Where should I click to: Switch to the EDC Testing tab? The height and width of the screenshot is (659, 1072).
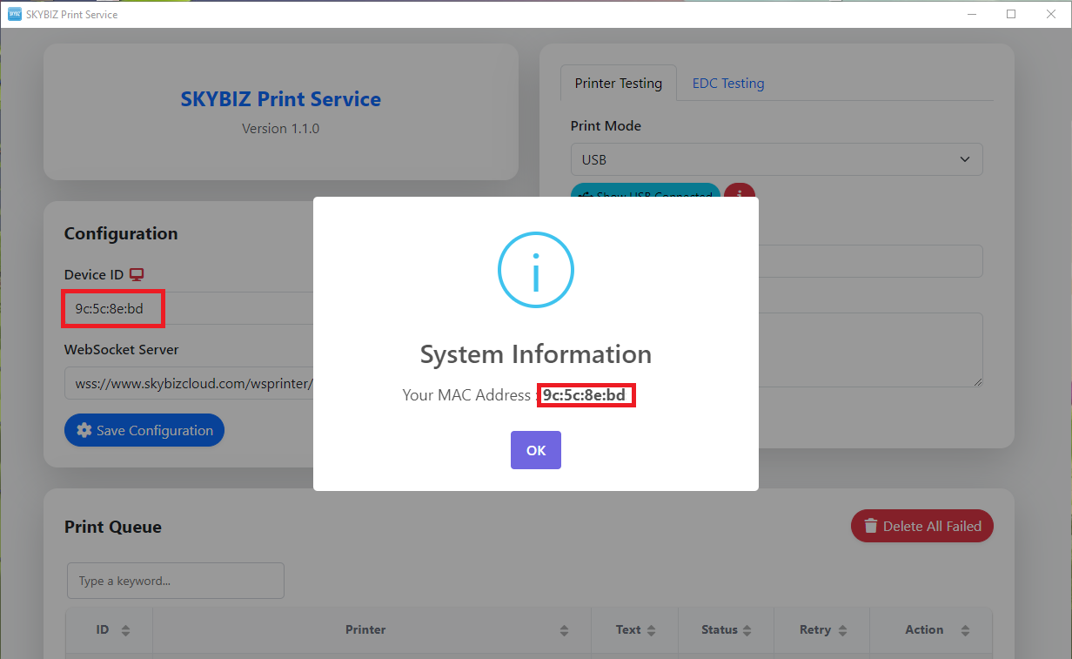(727, 84)
